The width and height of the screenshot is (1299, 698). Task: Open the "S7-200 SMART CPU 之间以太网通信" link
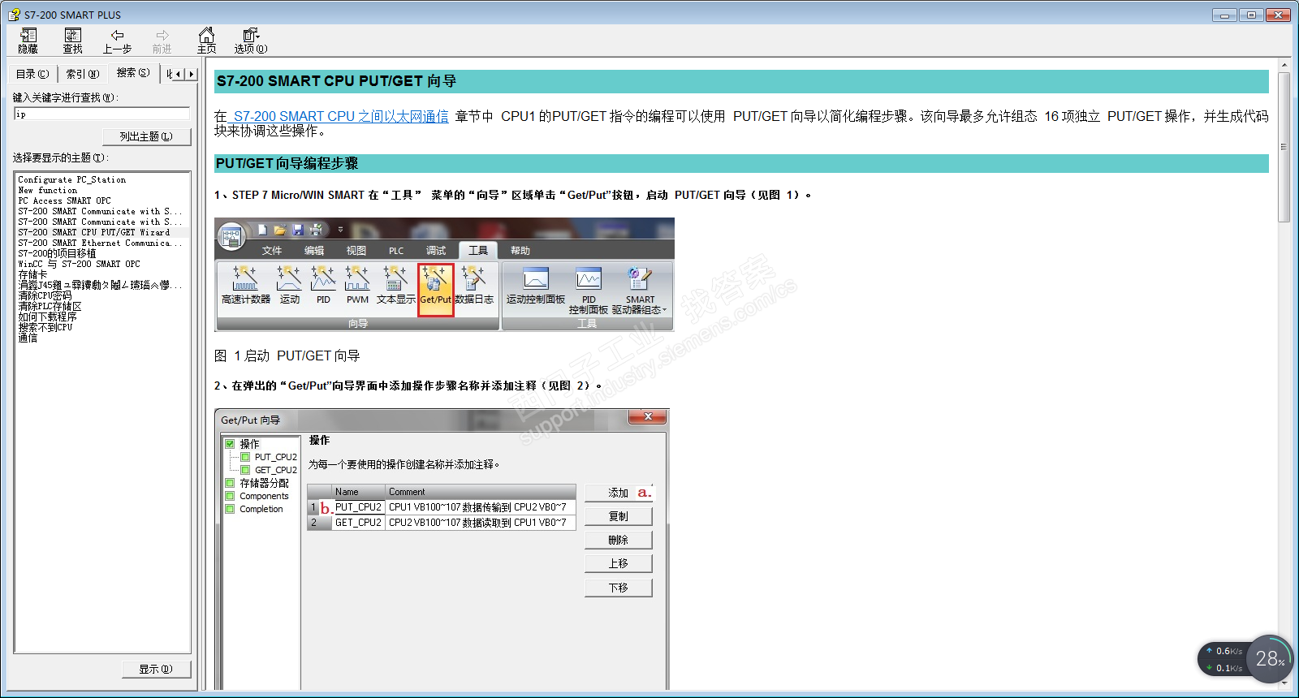(x=341, y=117)
